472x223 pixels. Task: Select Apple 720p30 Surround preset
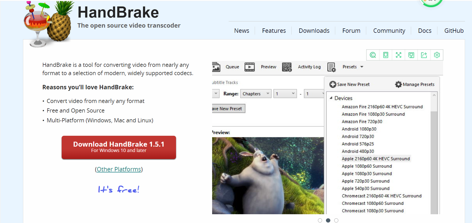[366, 181]
